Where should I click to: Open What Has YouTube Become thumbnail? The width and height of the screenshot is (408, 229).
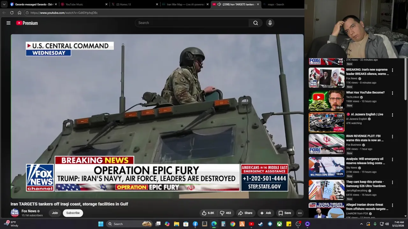coord(326,100)
